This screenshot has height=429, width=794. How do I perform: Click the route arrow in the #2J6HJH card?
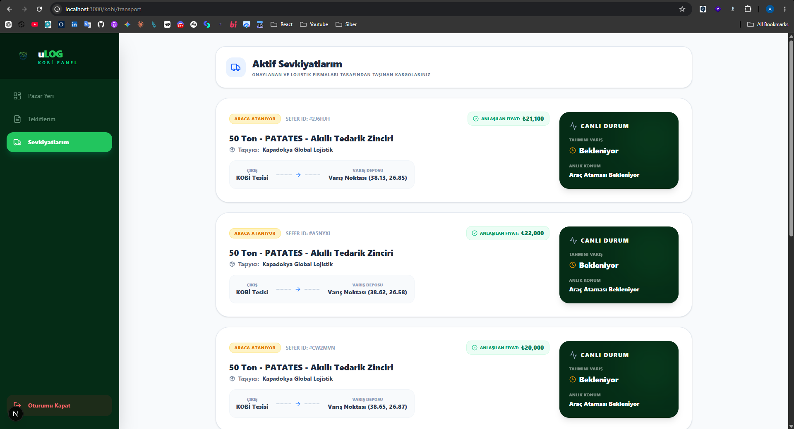tap(298, 175)
